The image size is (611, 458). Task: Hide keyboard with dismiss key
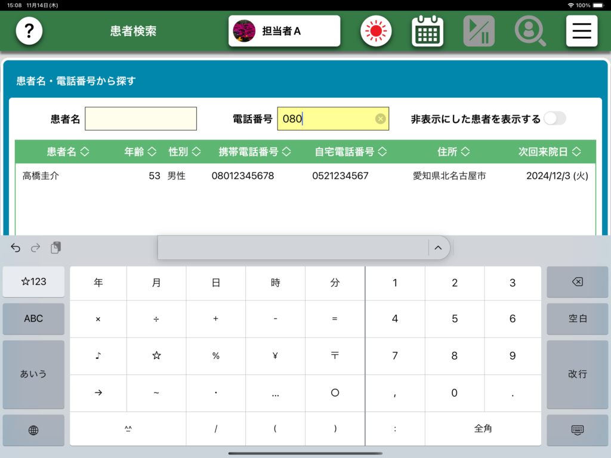(577, 430)
